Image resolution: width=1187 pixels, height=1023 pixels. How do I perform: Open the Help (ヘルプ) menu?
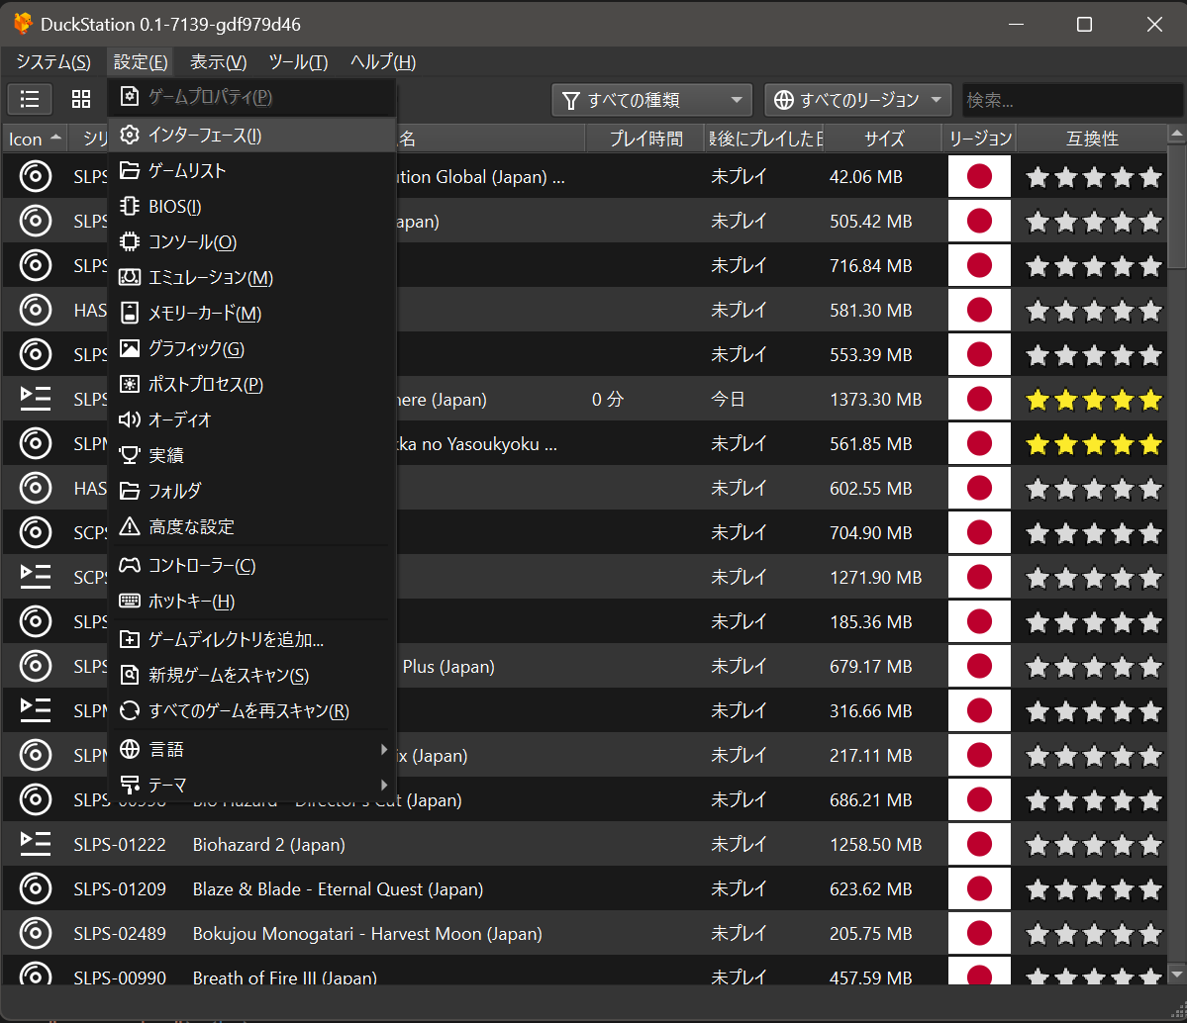[383, 62]
